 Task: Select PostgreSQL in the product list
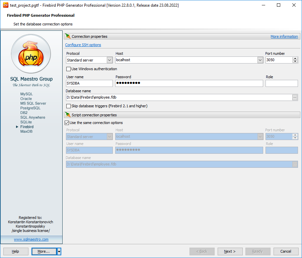(30, 108)
